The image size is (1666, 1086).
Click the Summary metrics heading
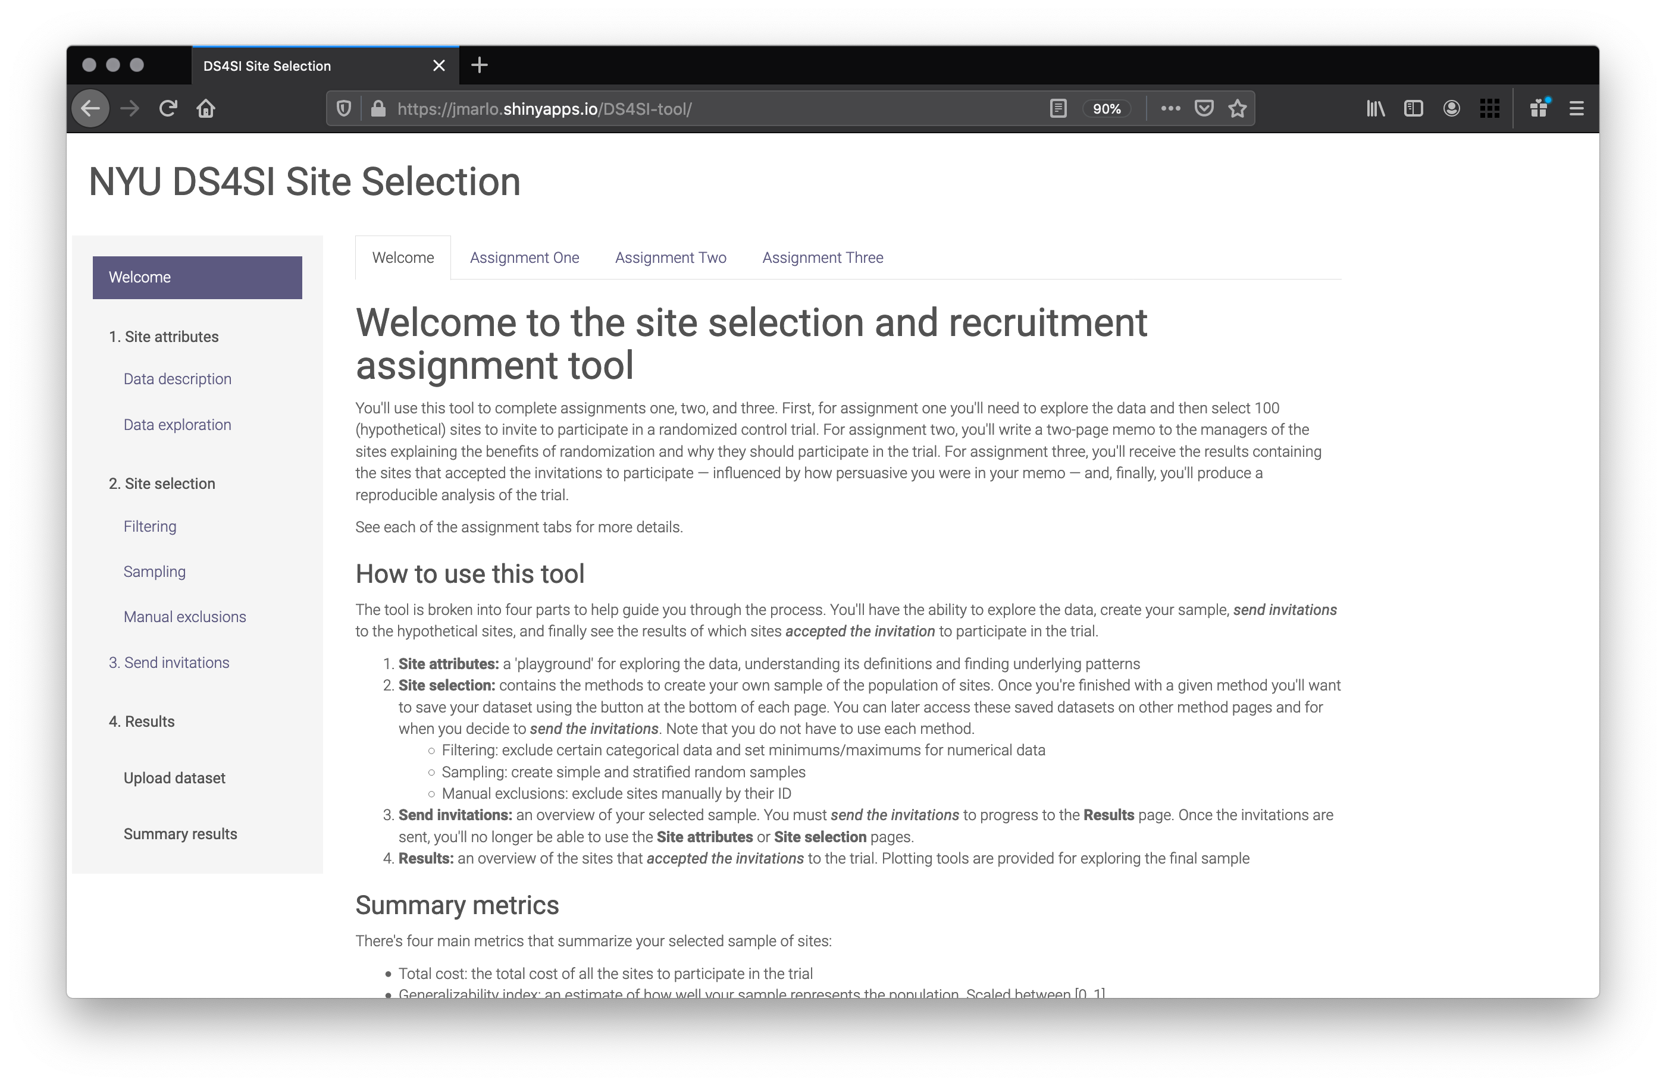coord(457,905)
